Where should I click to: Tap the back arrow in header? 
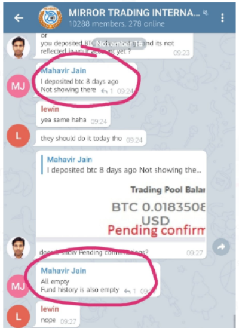click(19, 18)
